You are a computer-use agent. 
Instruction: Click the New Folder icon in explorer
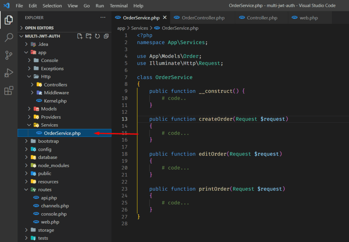(x=89, y=36)
